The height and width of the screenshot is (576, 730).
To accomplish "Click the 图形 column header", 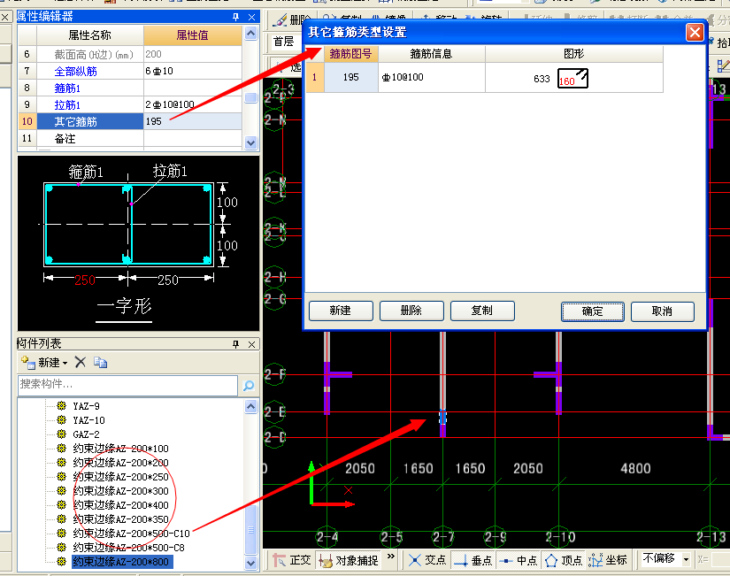I will [574, 54].
